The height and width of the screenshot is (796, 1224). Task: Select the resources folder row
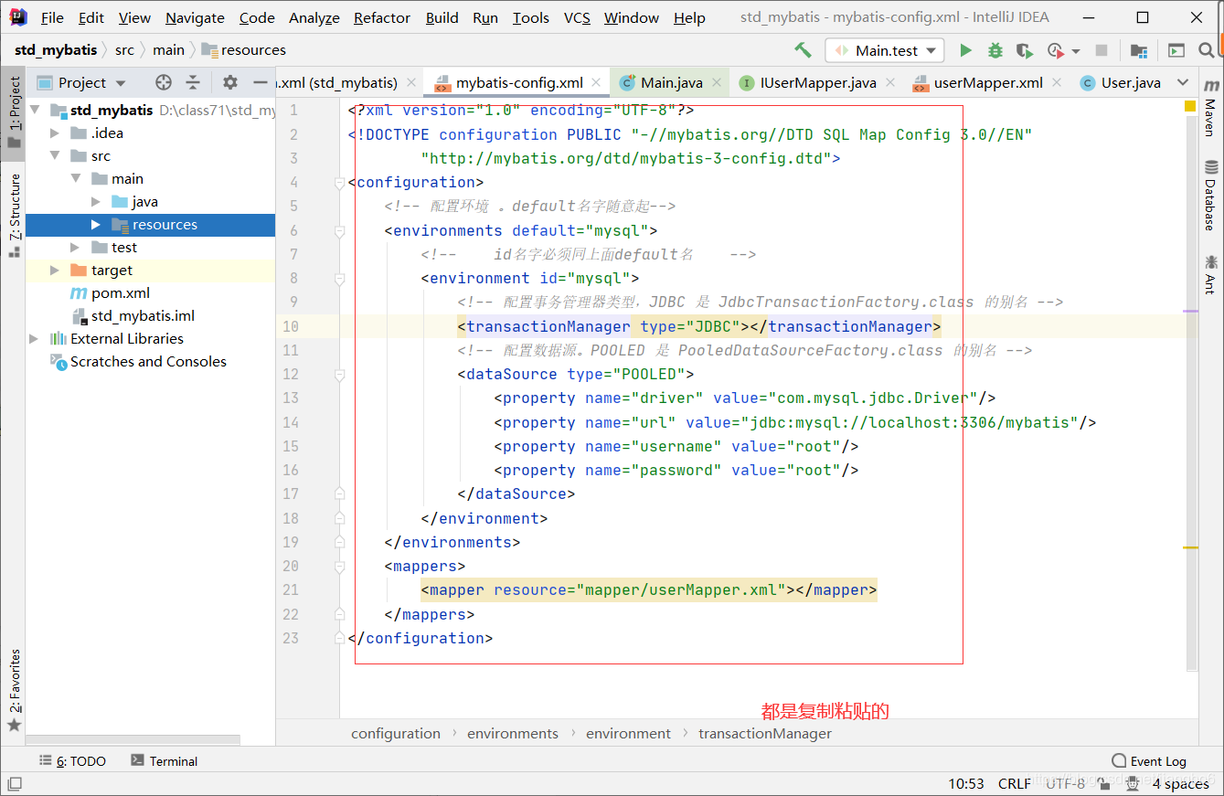pos(150,225)
